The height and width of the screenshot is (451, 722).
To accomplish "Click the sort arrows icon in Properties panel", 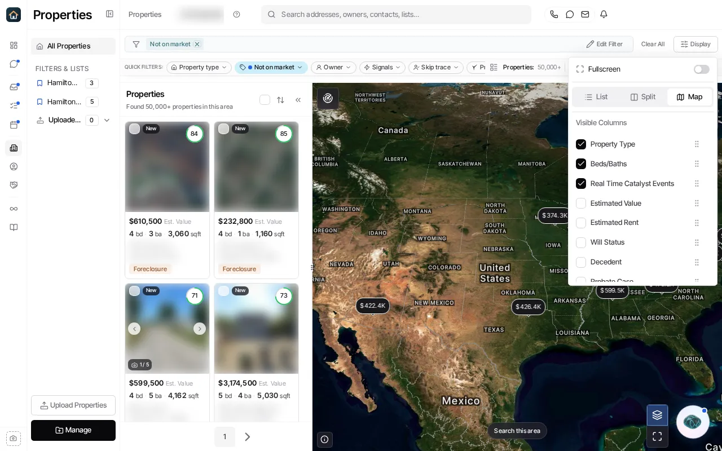I will tap(280, 100).
